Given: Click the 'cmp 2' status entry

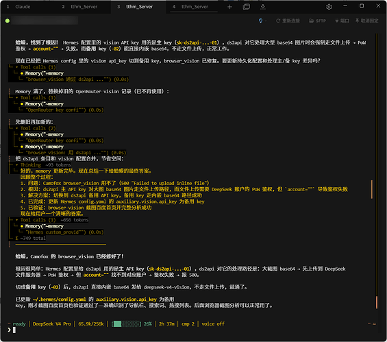Looking at the screenshot, I should coord(188,323).
